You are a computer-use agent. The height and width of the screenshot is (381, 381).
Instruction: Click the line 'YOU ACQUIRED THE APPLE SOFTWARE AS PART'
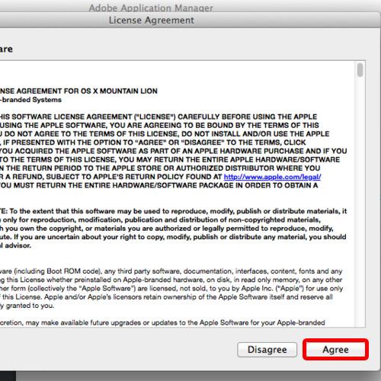pos(174,151)
